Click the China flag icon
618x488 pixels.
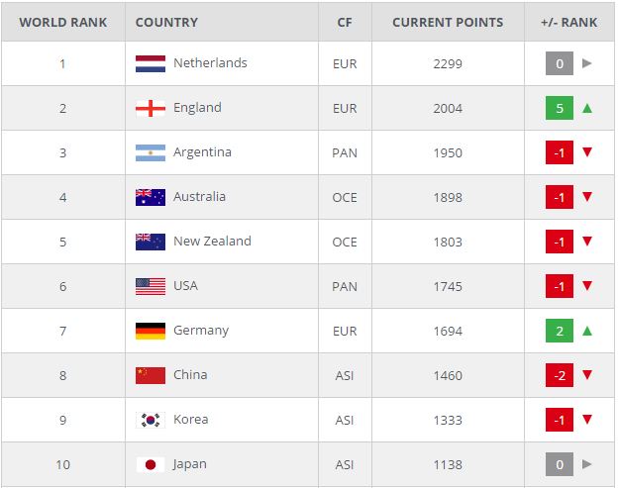(x=151, y=375)
